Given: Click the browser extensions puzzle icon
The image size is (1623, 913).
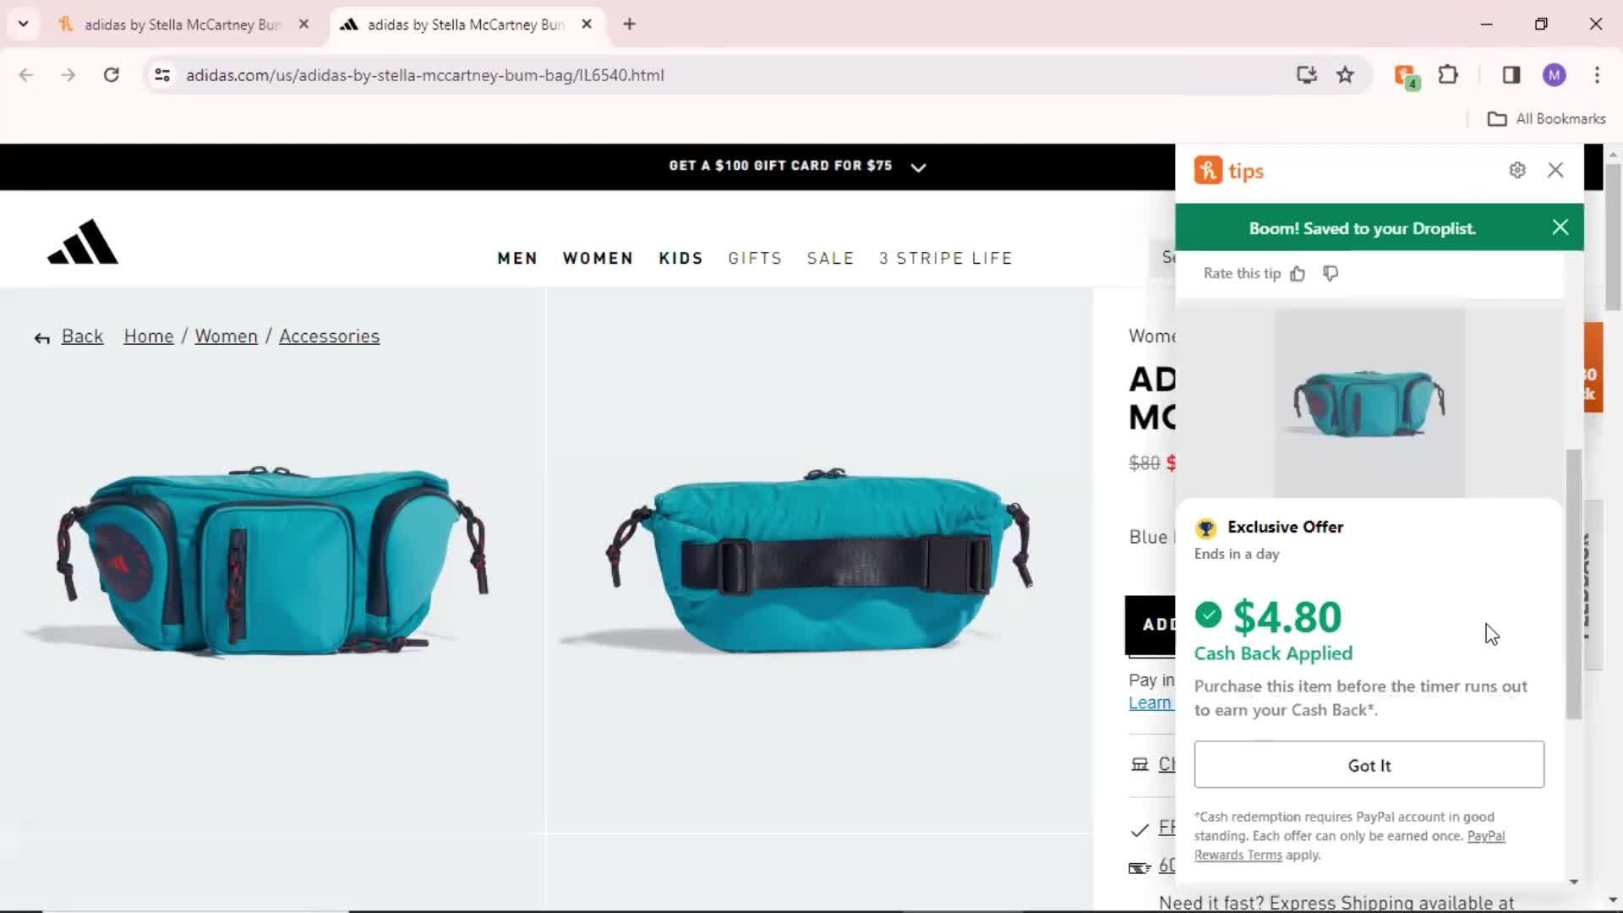Looking at the screenshot, I should (x=1448, y=74).
